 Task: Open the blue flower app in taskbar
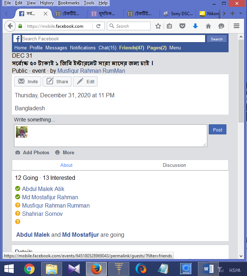[x=186, y=269]
